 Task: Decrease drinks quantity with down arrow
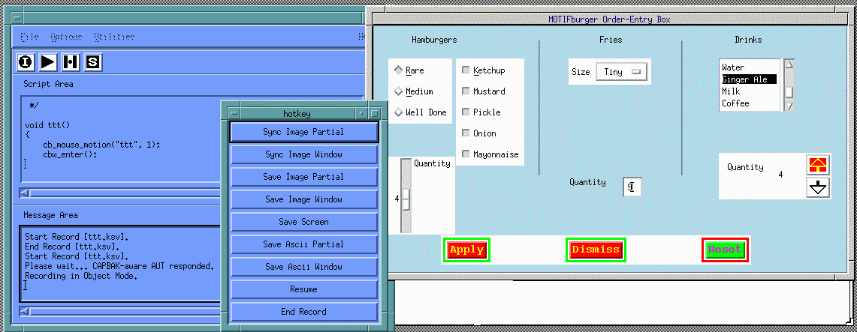(817, 187)
